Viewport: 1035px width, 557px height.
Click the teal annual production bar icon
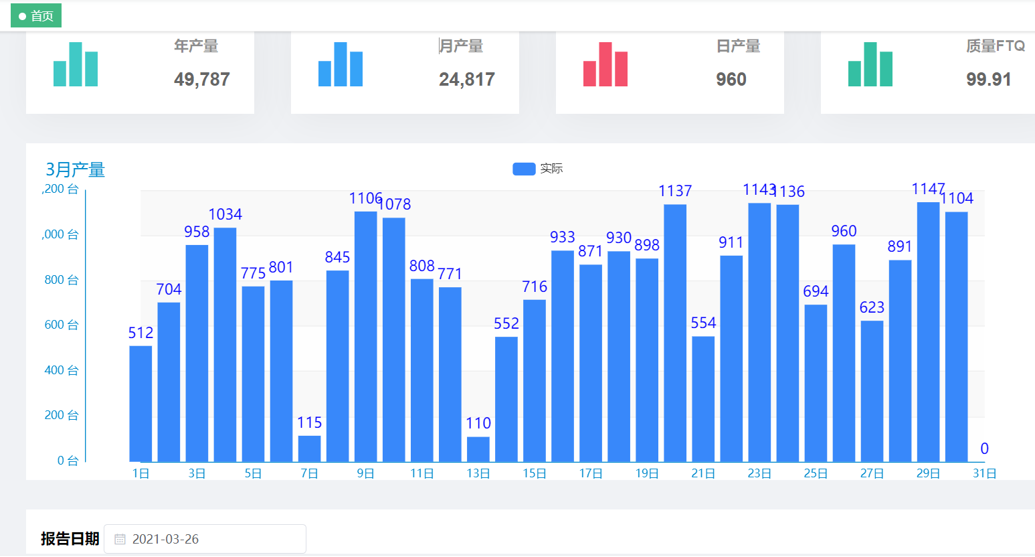point(76,65)
